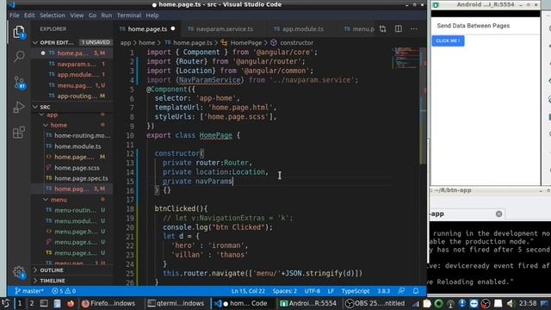This screenshot has height=310, width=551.
Task: Open the Explorer view in activity bar
Action: (19, 33)
